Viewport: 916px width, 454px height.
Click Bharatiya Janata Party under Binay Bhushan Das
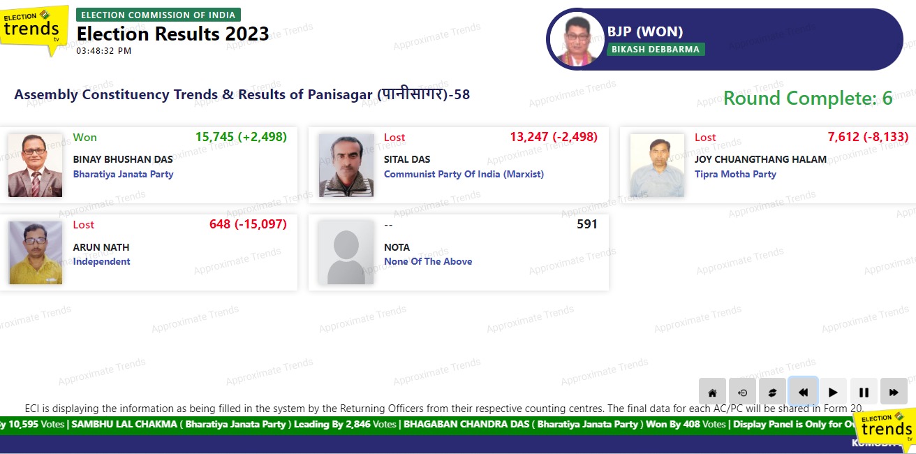123,174
